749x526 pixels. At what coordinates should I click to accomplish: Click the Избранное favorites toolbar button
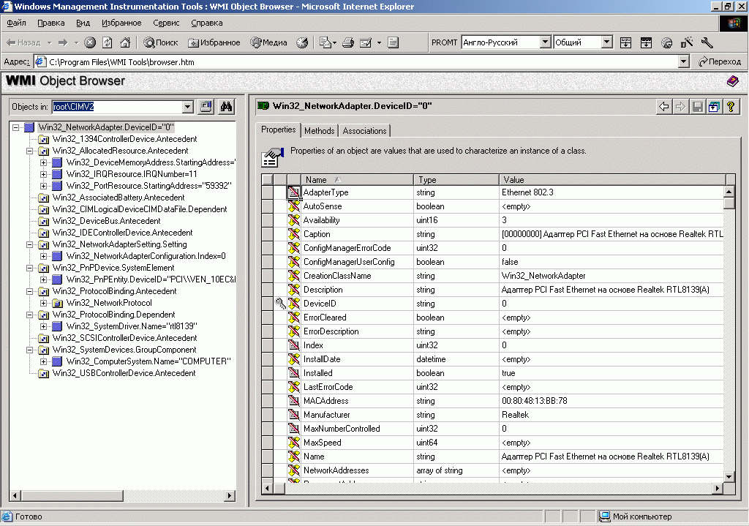[x=214, y=42]
